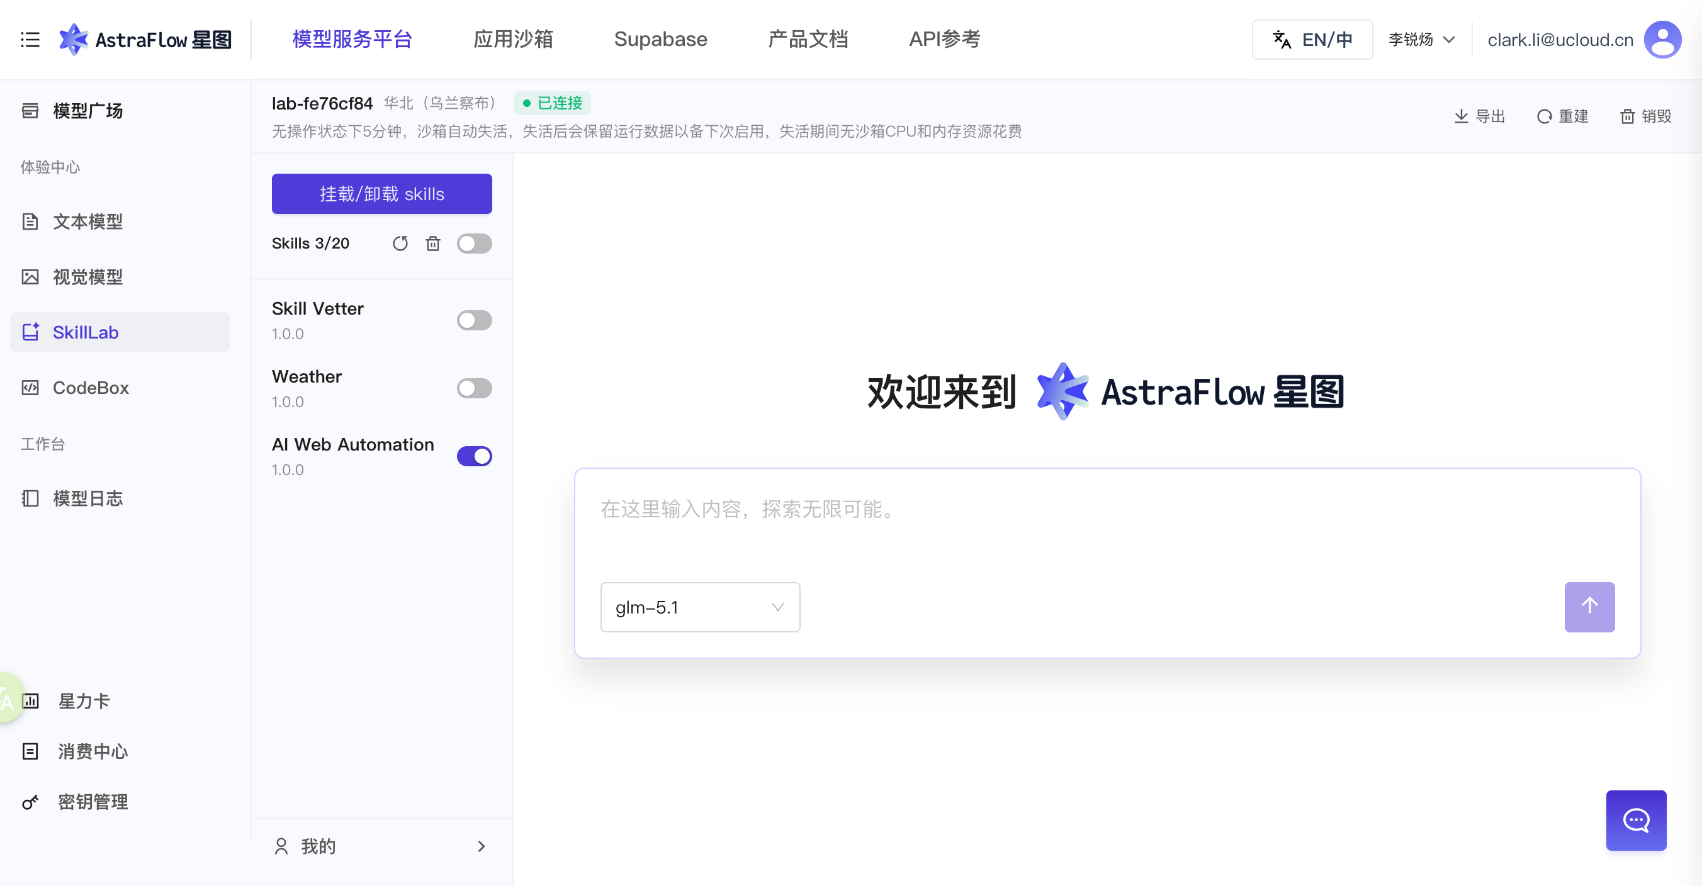Open 模型日志 in sidebar
This screenshot has height=886, width=1702.
click(x=120, y=498)
